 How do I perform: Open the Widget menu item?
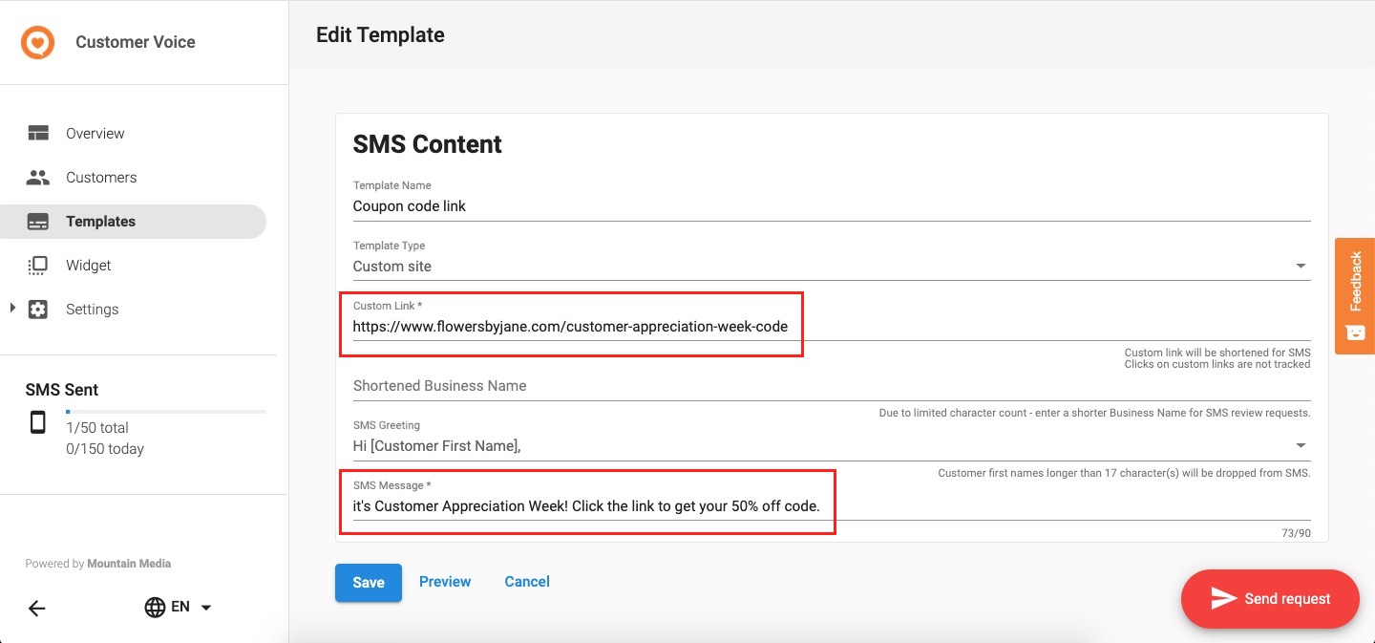tap(134, 266)
